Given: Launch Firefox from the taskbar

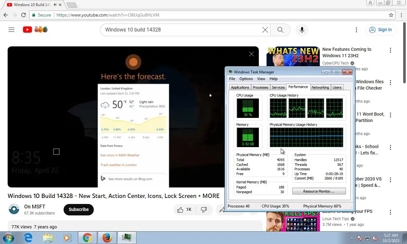Looking at the screenshot, I should coord(107,238).
